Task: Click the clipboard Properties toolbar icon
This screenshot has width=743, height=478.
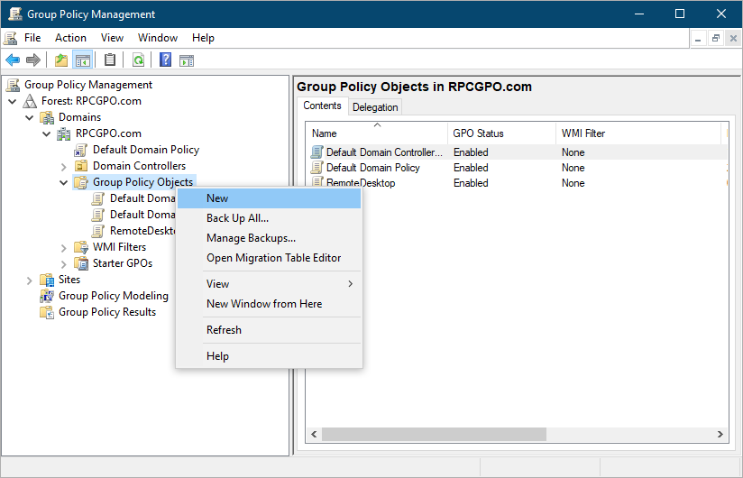Action: point(110,60)
